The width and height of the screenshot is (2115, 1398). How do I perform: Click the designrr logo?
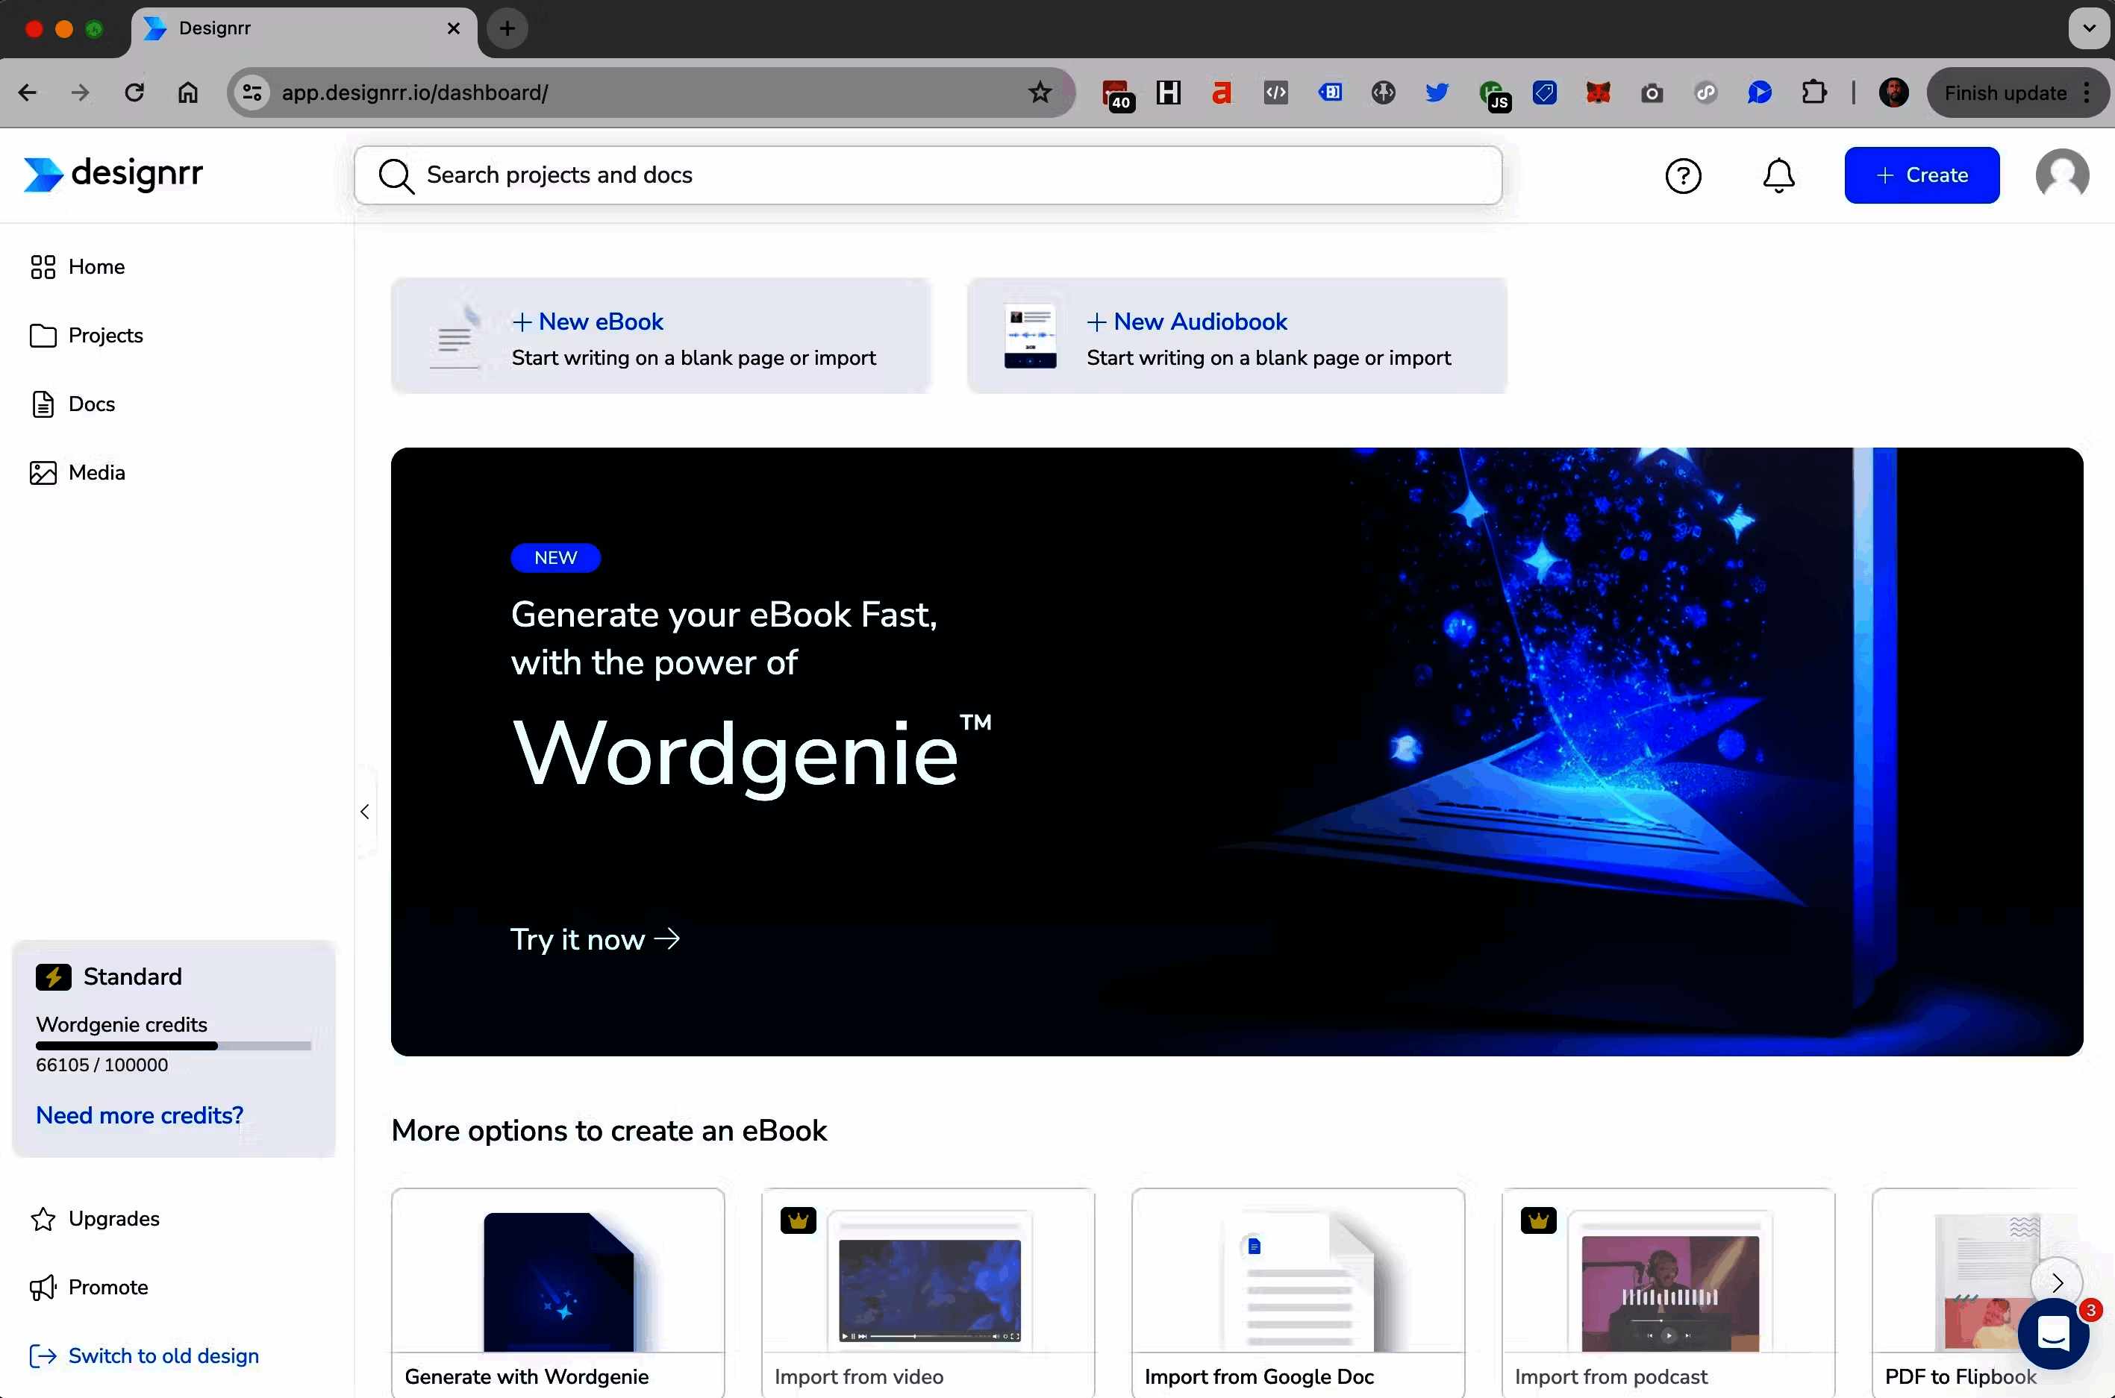point(114,174)
